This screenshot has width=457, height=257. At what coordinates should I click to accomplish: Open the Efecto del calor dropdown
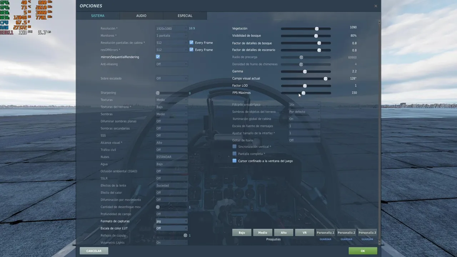(171, 193)
